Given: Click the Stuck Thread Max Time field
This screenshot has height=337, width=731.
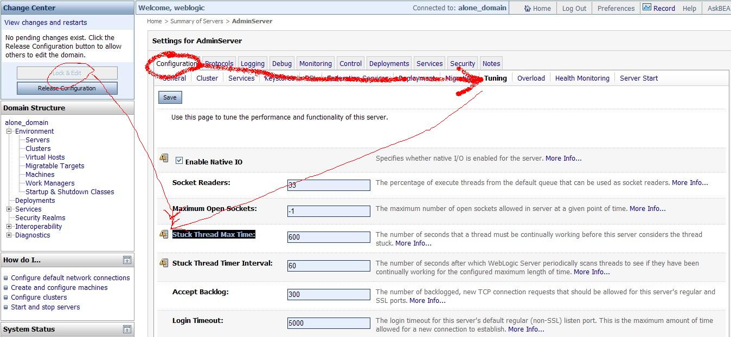Looking at the screenshot, I should [329, 237].
